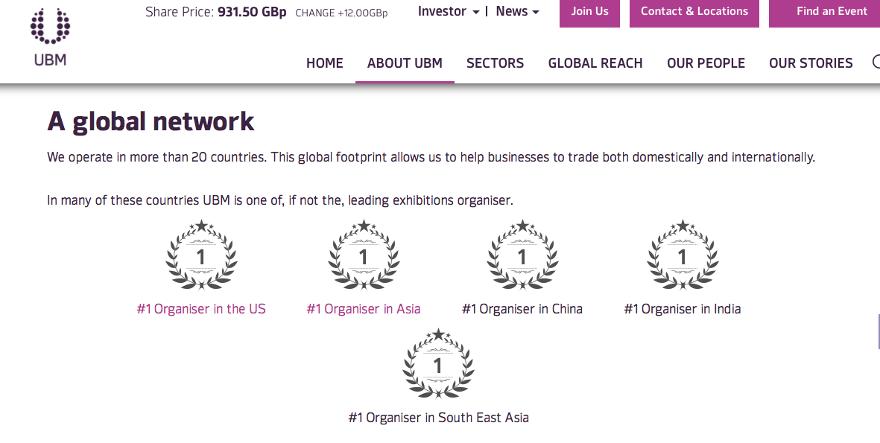Image resolution: width=880 pixels, height=443 pixels.
Task: Go to the HOME menu item
Action: tap(325, 63)
